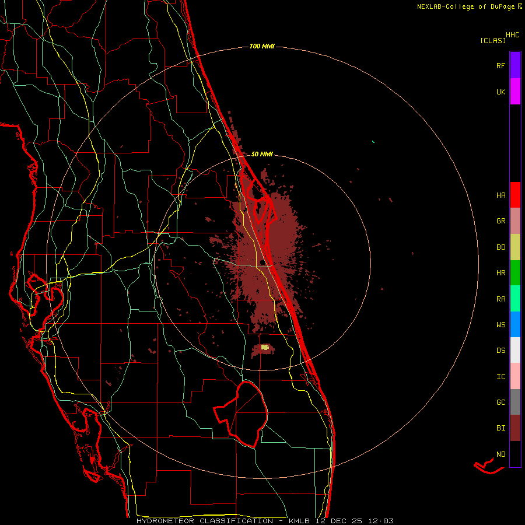Click the HA legend label

(x=501, y=195)
